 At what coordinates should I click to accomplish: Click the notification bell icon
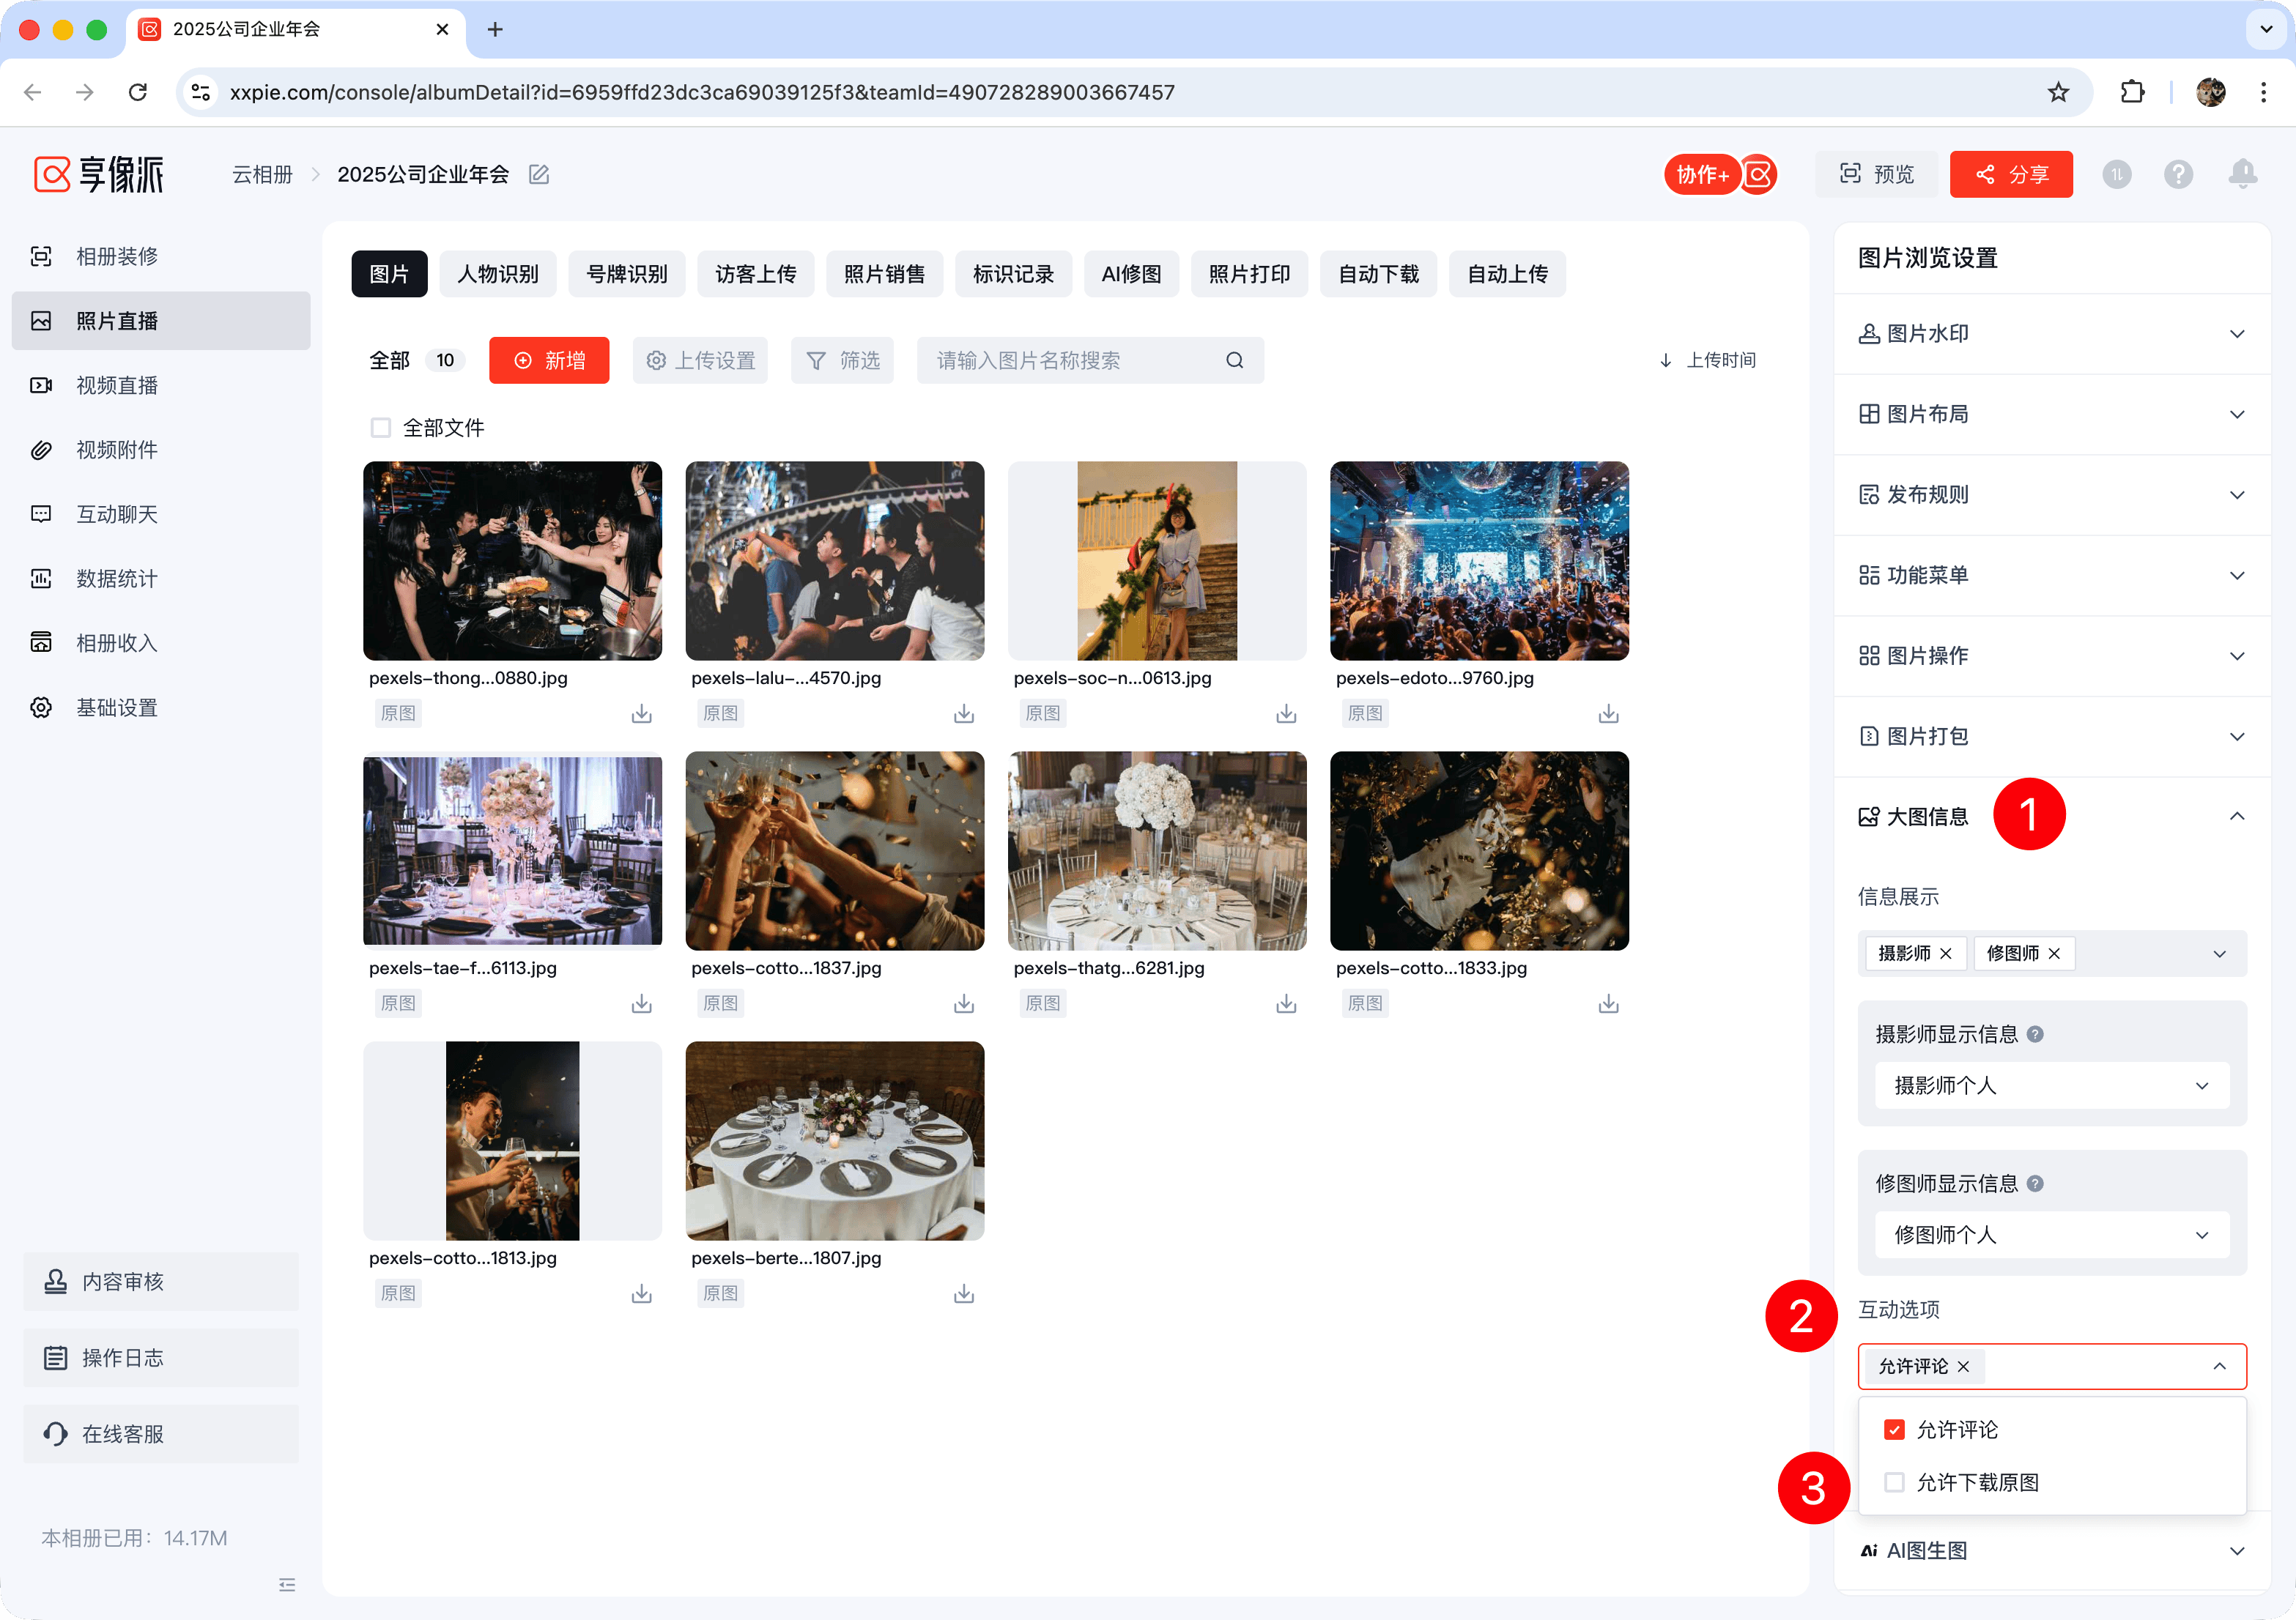tap(2242, 174)
